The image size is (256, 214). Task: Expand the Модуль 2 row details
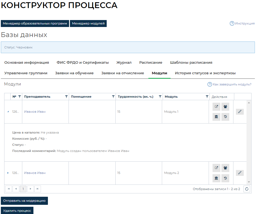pos(8,173)
